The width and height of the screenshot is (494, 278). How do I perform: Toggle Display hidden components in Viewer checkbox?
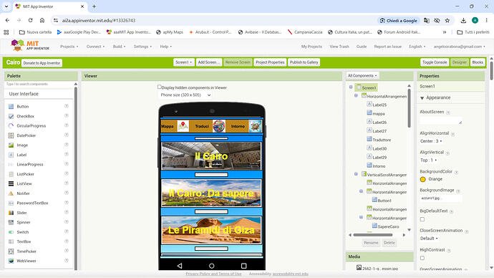160,87
